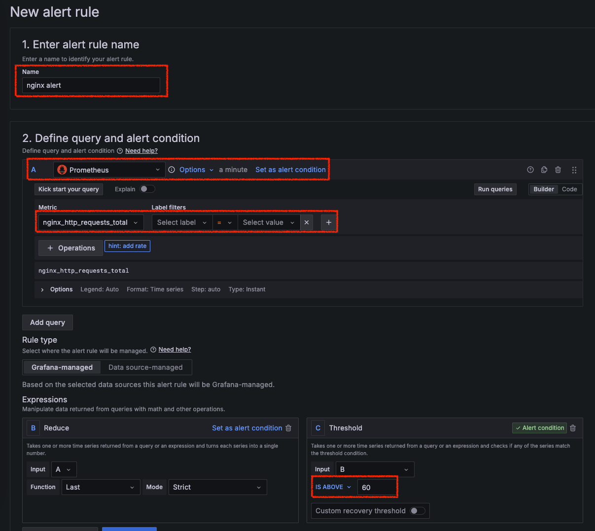Screen dimensions: 595x531
Task: Open the Prometheus data source dropdown
Action: tap(108, 170)
